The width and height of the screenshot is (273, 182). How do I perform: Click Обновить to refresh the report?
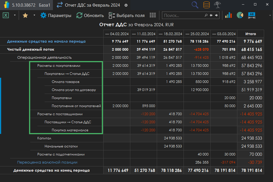[x=90, y=16]
